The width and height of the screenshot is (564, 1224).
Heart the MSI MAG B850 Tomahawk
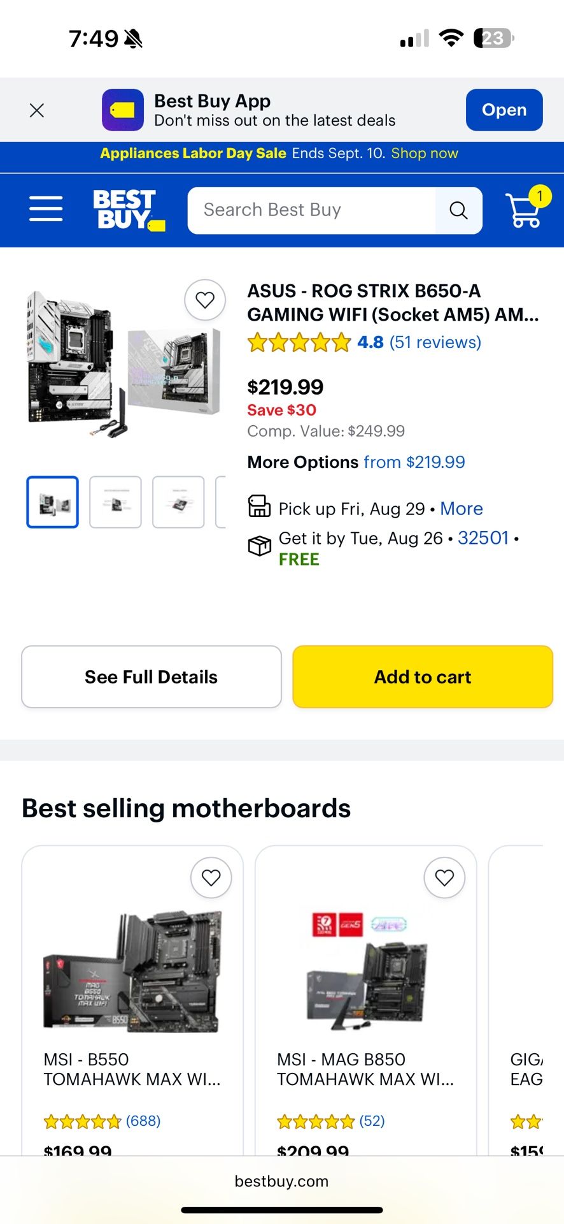[x=445, y=877]
